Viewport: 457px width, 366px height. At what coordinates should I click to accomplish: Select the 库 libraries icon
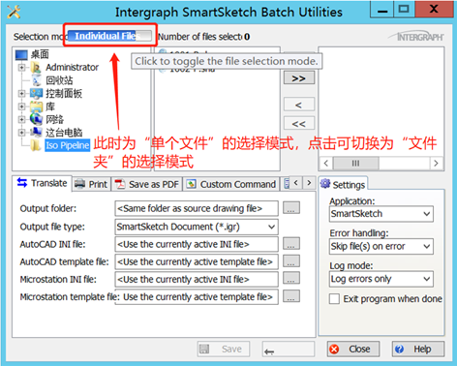tap(36, 107)
